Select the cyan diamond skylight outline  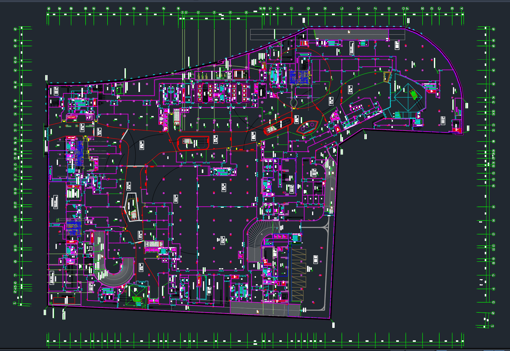point(408,98)
